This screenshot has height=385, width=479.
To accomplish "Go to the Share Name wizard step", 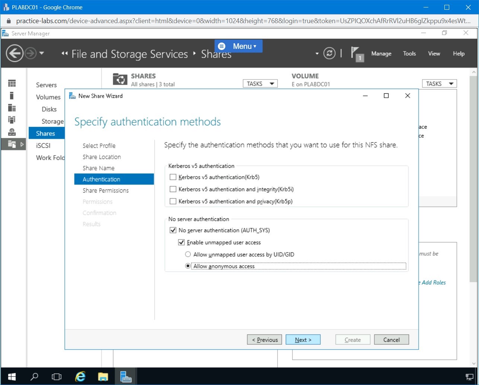I will (x=98, y=168).
